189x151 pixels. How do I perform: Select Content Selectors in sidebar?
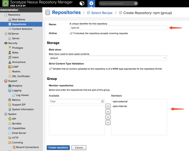tap(22, 29)
